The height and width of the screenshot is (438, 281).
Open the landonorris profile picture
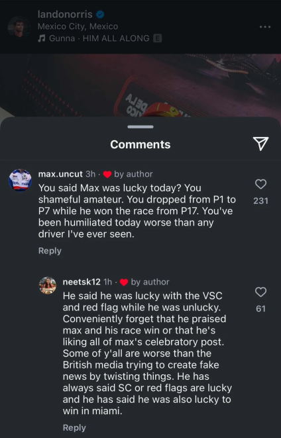point(19,27)
